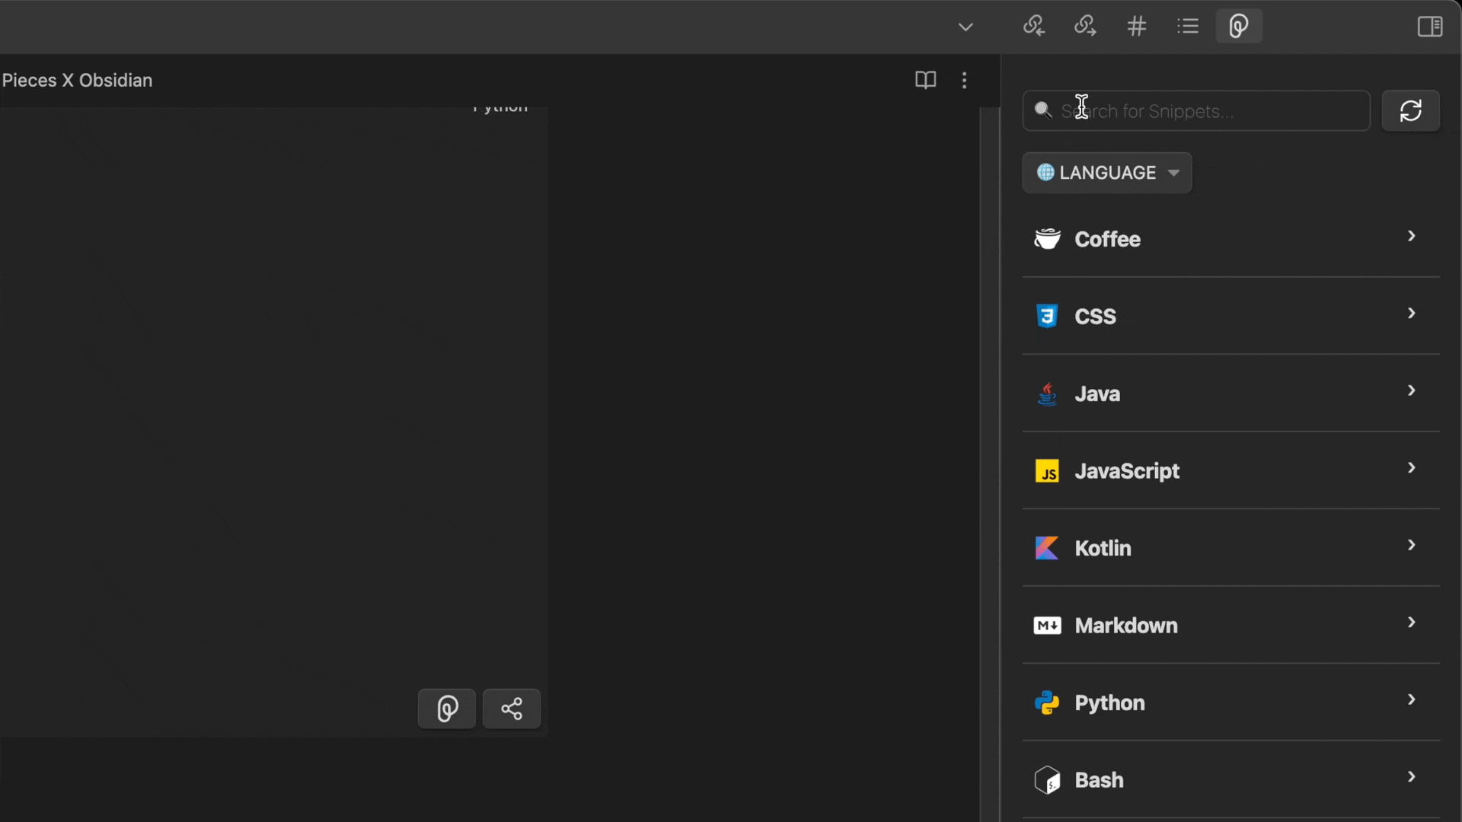Expand the JavaScript language section

pyautogui.click(x=1411, y=470)
